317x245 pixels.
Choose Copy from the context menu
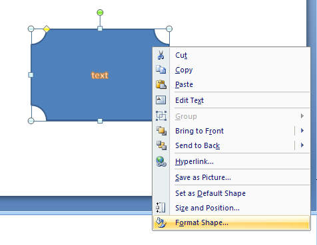click(231, 70)
